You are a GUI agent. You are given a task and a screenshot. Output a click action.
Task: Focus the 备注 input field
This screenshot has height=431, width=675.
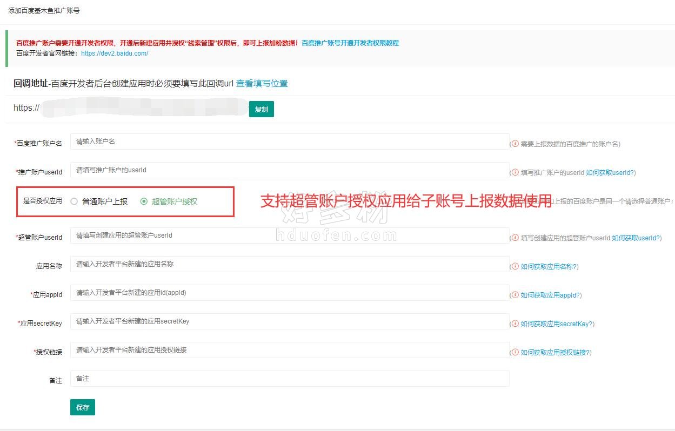(290, 379)
